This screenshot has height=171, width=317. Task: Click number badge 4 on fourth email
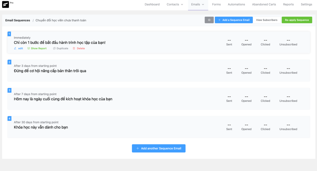(9, 119)
